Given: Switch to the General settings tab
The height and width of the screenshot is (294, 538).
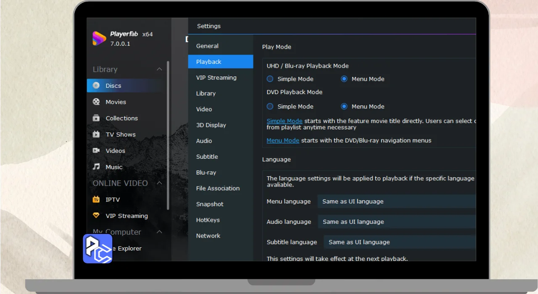Looking at the screenshot, I should [207, 46].
